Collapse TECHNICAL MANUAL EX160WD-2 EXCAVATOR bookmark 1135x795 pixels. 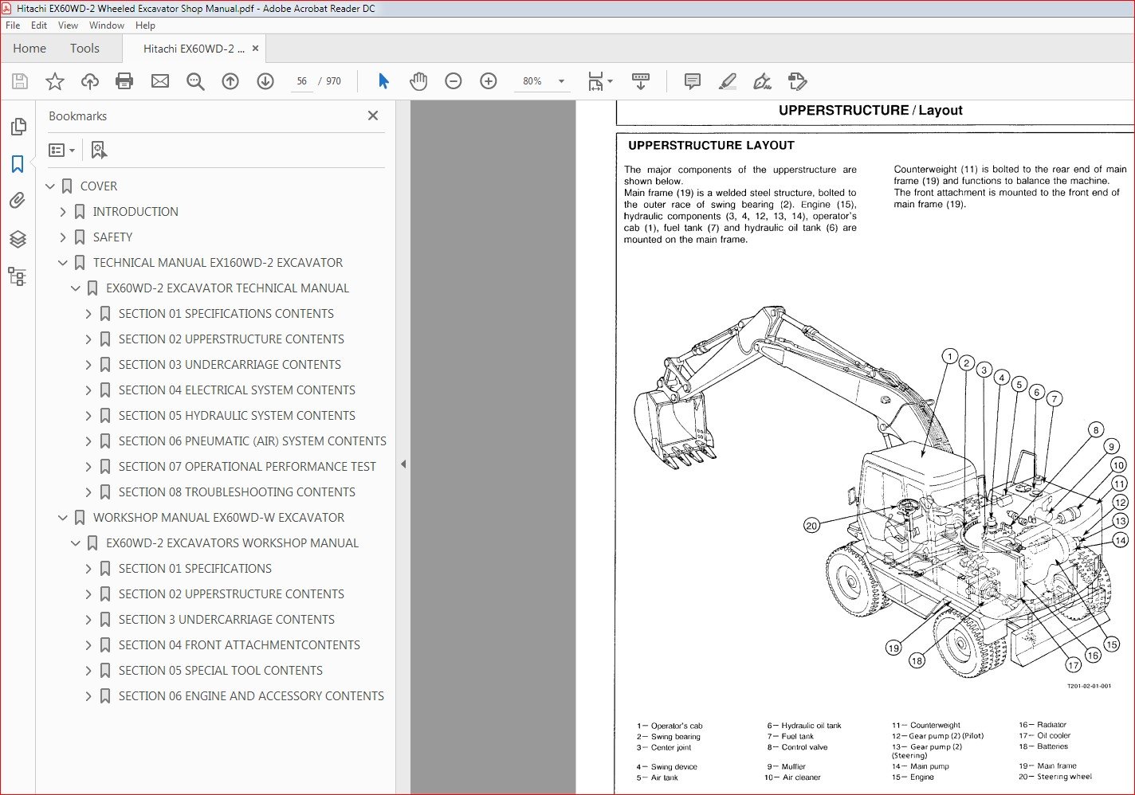pyautogui.click(x=63, y=263)
